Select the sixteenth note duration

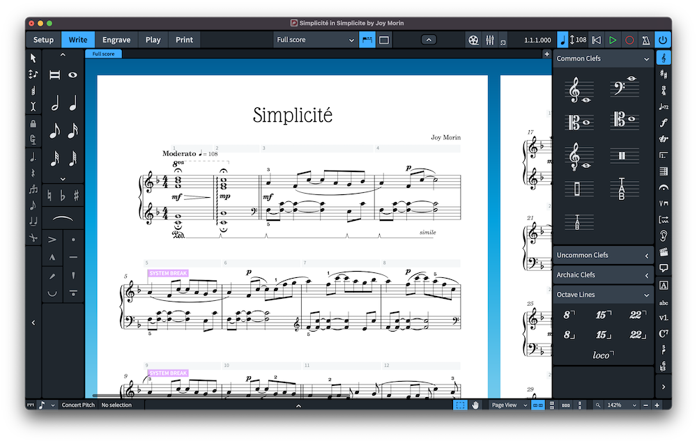(x=73, y=131)
